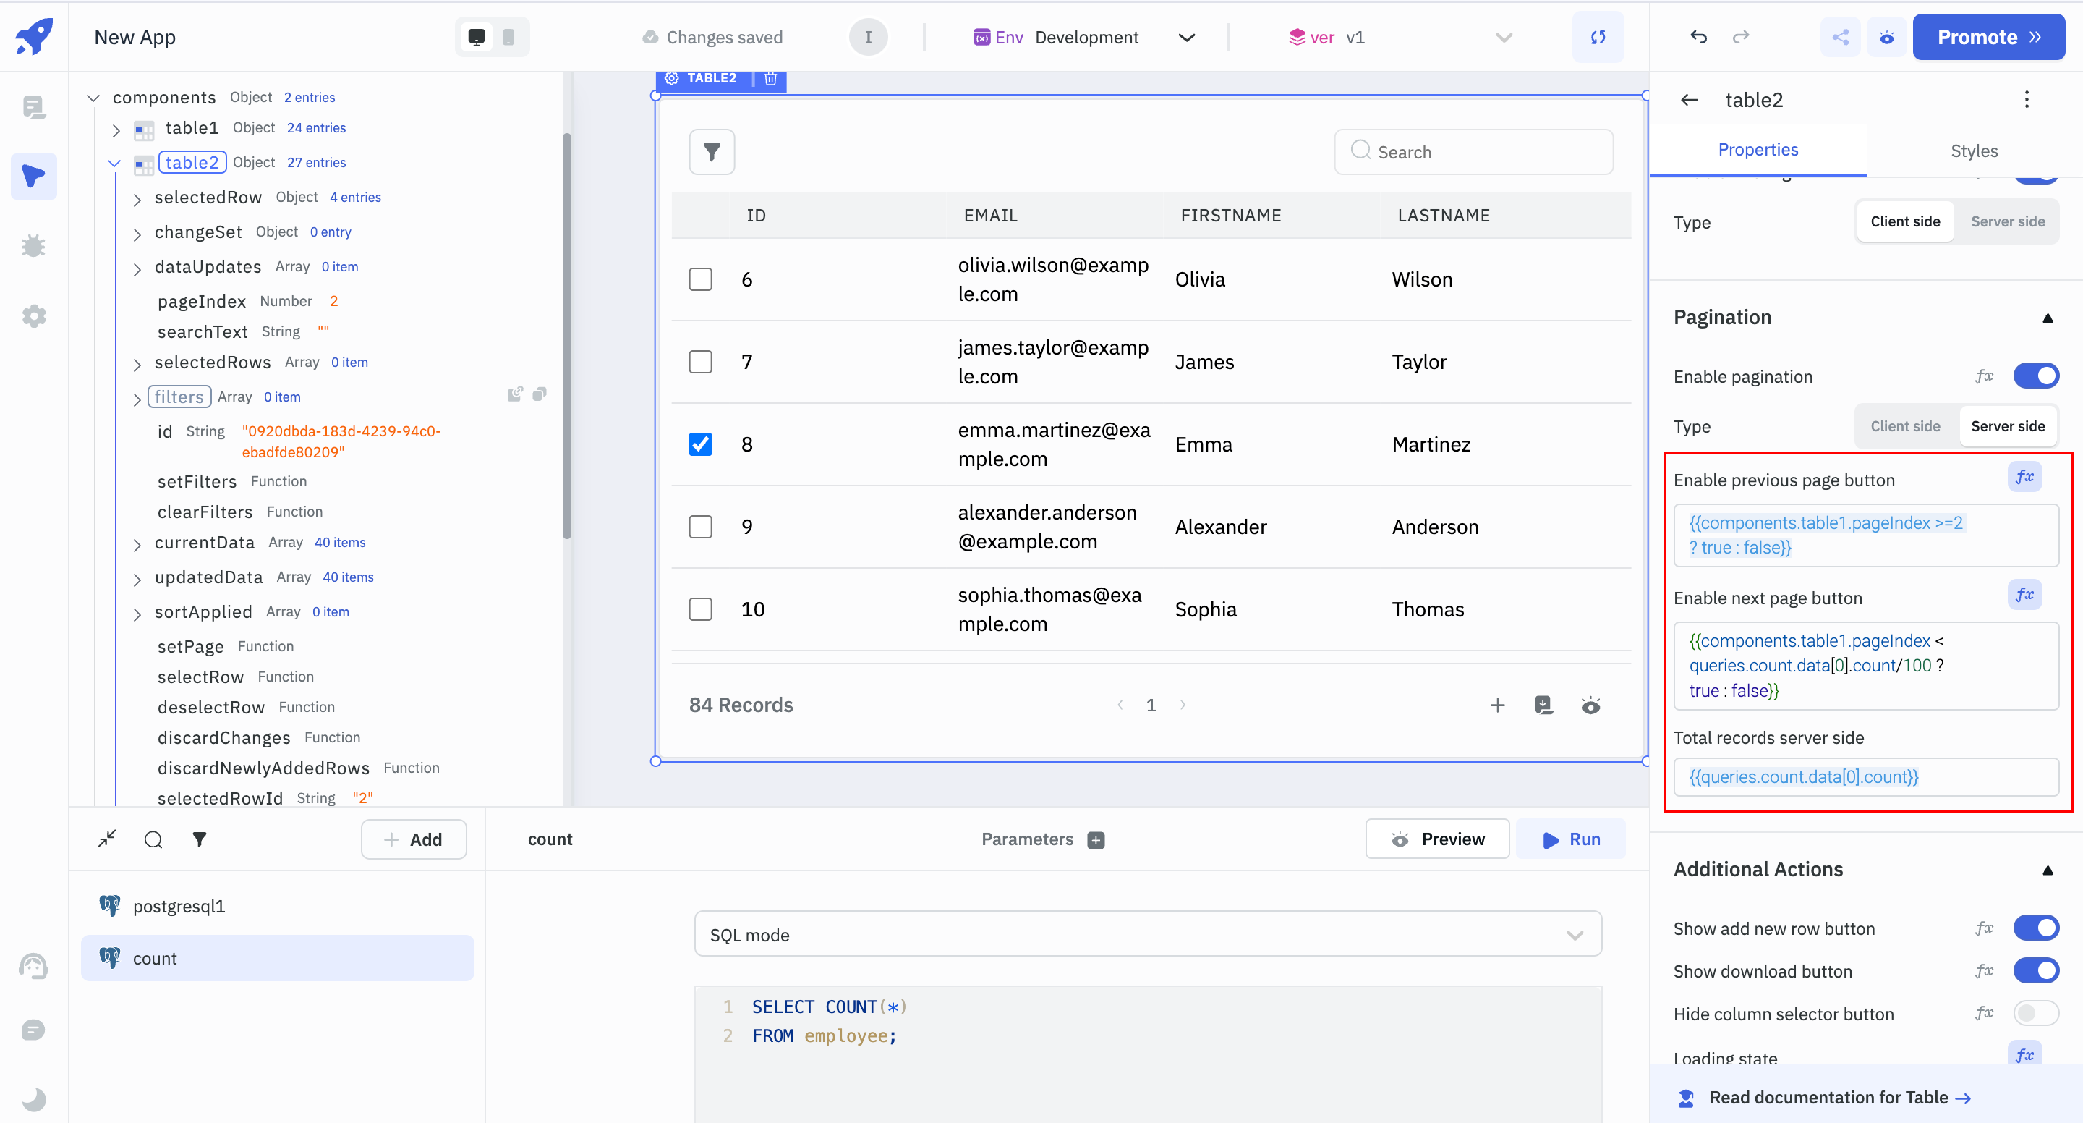The image size is (2083, 1123).
Task: Click the undo arrow icon top left
Action: pos(1698,38)
